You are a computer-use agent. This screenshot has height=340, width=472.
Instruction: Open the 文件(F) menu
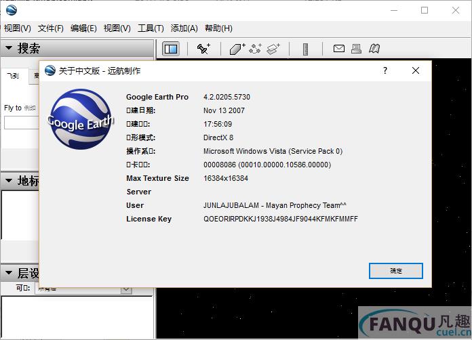tap(51, 28)
